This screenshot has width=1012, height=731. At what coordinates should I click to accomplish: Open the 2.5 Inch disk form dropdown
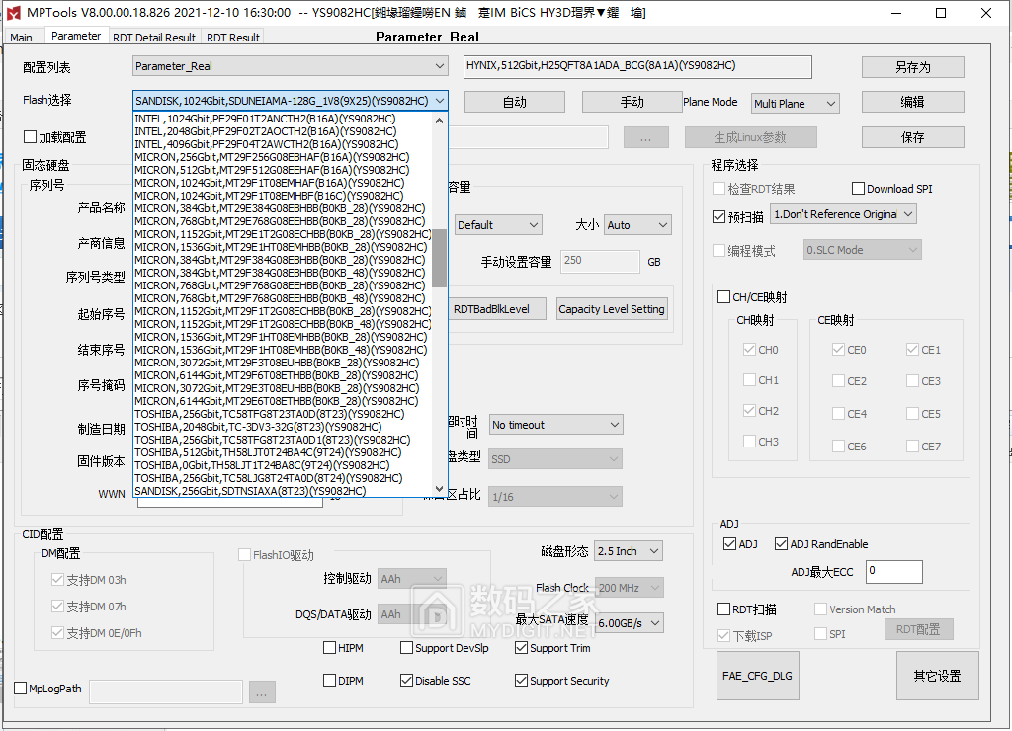click(627, 550)
